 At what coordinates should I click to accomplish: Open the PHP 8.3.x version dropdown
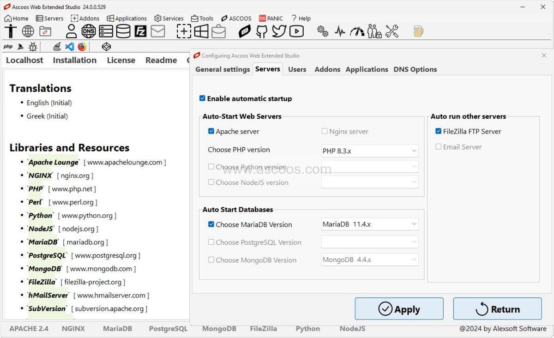(370, 151)
